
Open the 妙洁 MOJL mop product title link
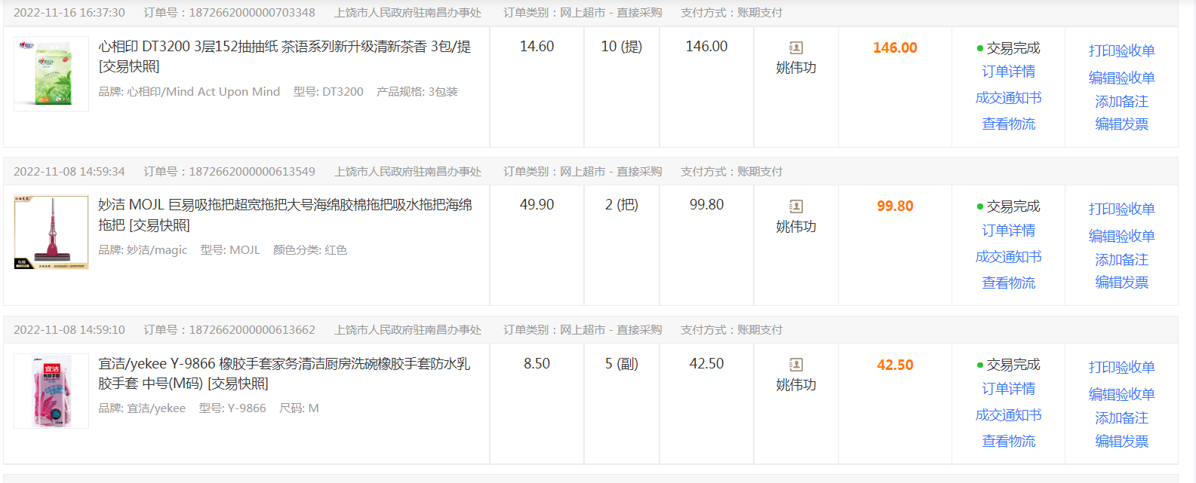click(285, 215)
